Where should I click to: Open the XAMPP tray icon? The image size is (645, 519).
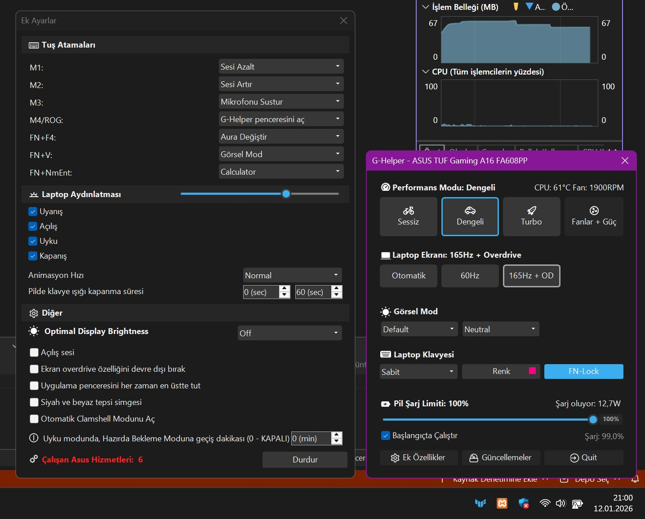[x=502, y=503]
